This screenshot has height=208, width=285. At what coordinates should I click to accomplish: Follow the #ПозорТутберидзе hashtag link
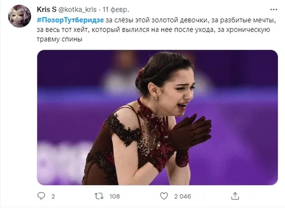pos(70,20)
